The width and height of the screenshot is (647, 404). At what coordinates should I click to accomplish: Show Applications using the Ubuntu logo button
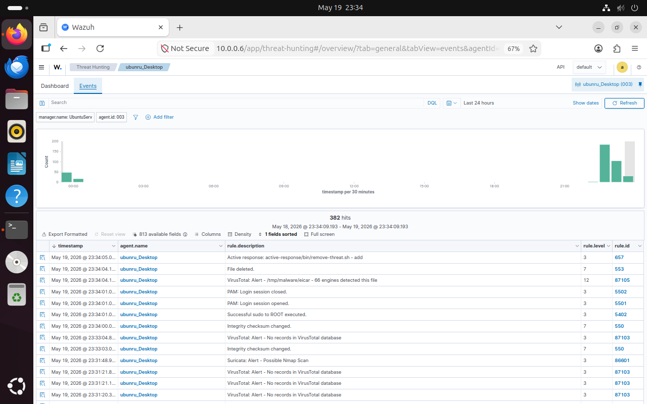click(17, 387)
